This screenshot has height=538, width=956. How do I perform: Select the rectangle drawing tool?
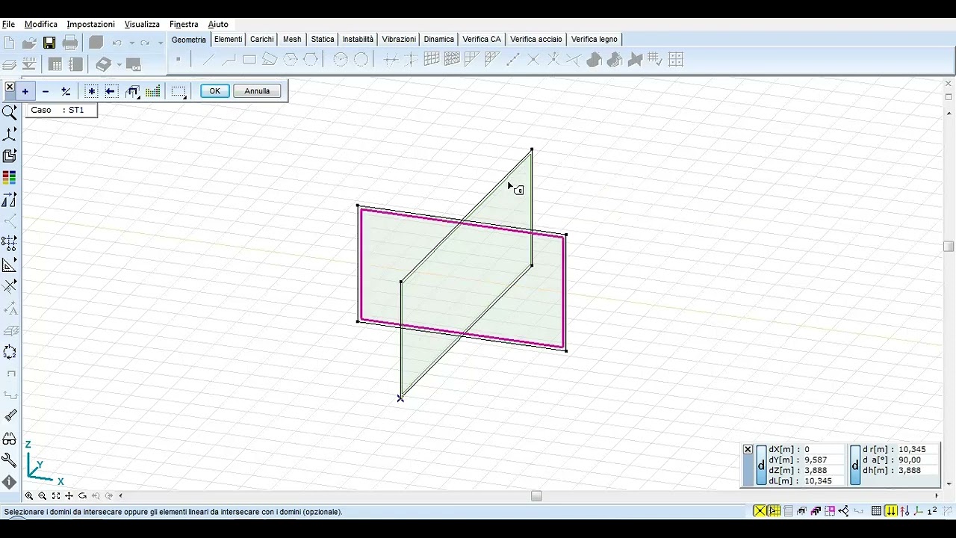(x=249, y=60)
